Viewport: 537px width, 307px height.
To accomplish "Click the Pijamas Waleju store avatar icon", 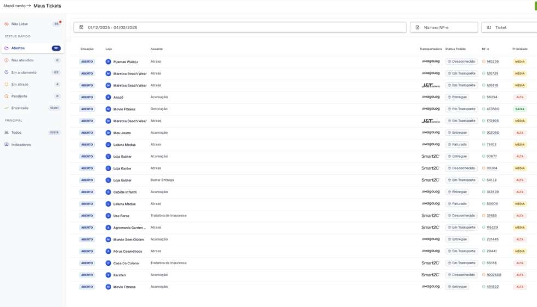I will 108,62.
